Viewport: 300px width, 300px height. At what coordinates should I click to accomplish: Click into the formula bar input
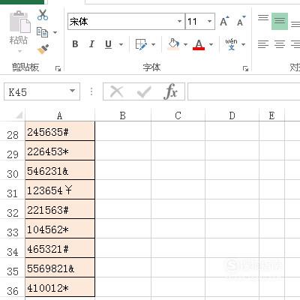(244, 91)
